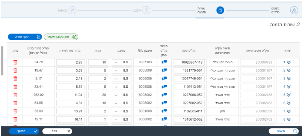
Task: Open supplier item description for row 2
Action: (x=164, y=70)
